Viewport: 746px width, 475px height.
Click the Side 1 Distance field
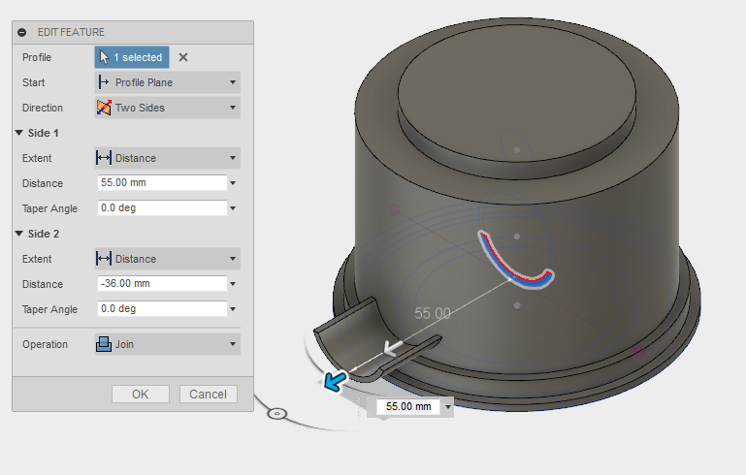[x=162, y=183]
